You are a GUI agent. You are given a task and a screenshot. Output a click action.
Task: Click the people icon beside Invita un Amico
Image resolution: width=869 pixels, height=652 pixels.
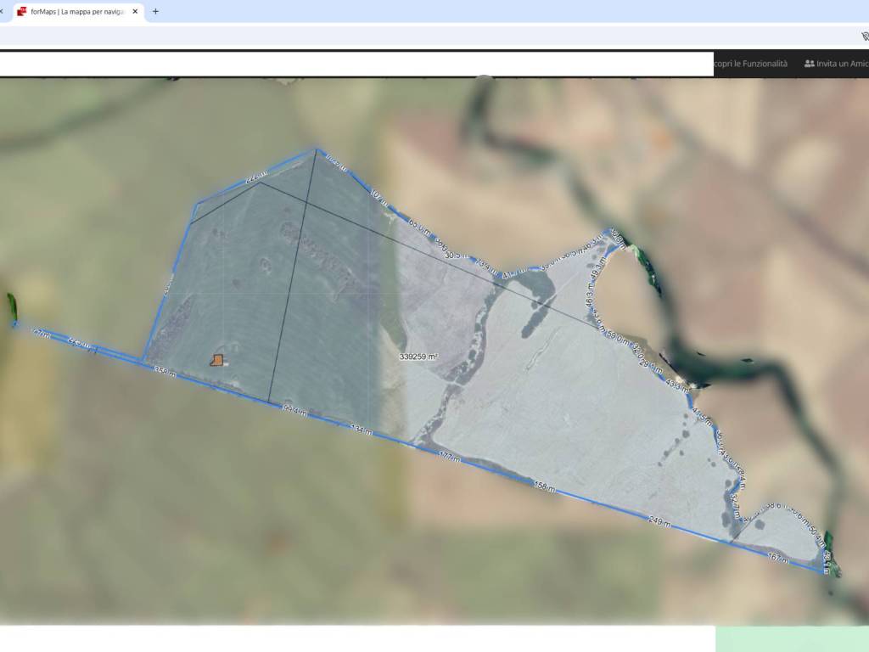pos(809,64)
